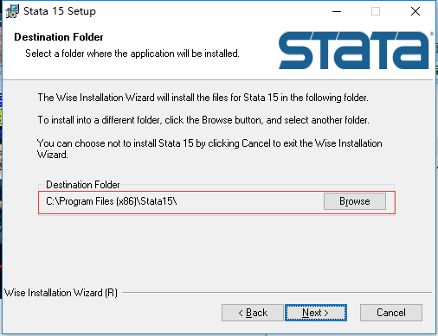Screen dimensions: 438x336
Task: Click the Destination Folder group box label
Action: pos(83,185)
